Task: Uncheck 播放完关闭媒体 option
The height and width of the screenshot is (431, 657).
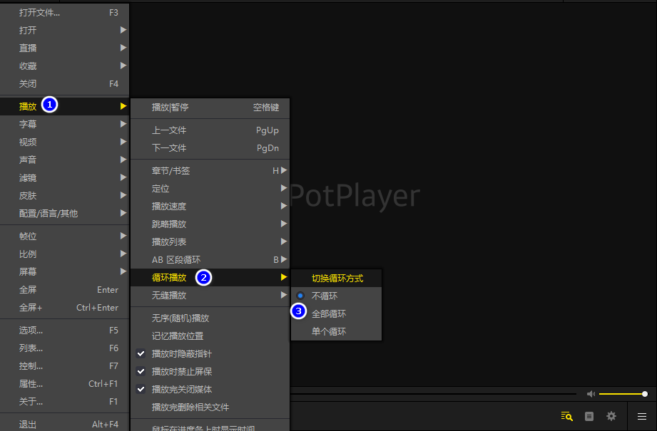Action: click(181, 389)
